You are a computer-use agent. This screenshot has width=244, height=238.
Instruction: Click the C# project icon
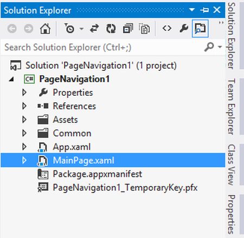pyautogui.click(x=29, y=79)
